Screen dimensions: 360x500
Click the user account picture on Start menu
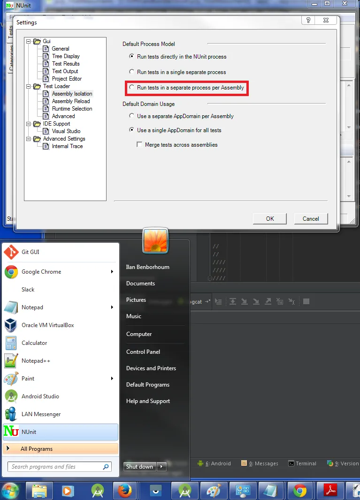155,240
